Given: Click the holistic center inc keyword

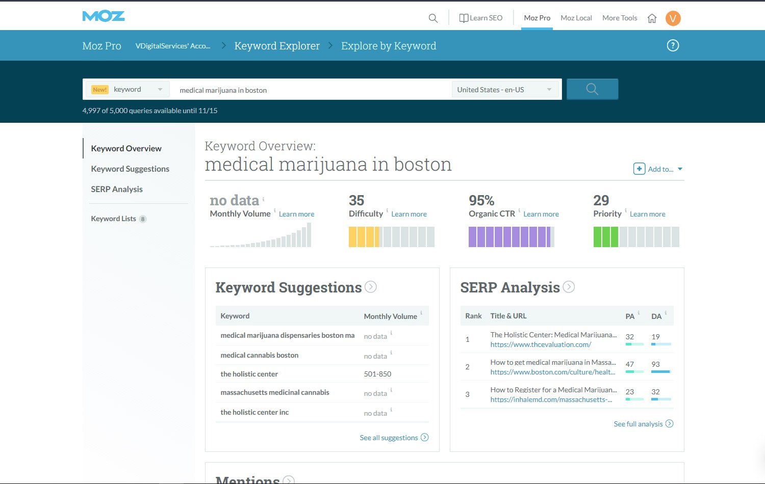Looking at the screenshot, I should pos(254,412).
